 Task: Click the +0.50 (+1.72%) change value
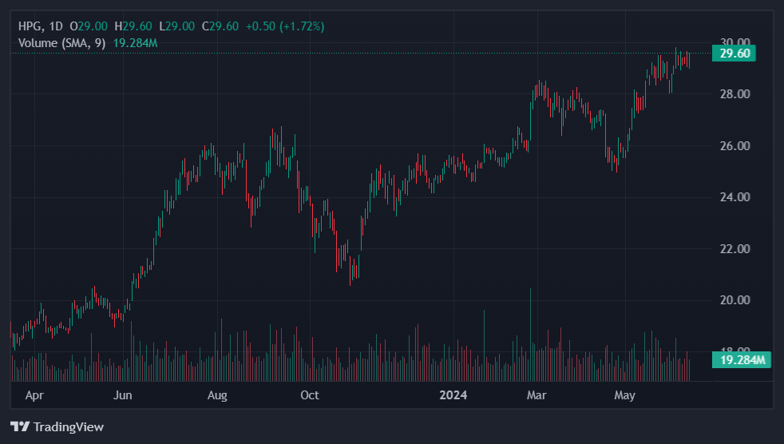click(x=284, y=26)
